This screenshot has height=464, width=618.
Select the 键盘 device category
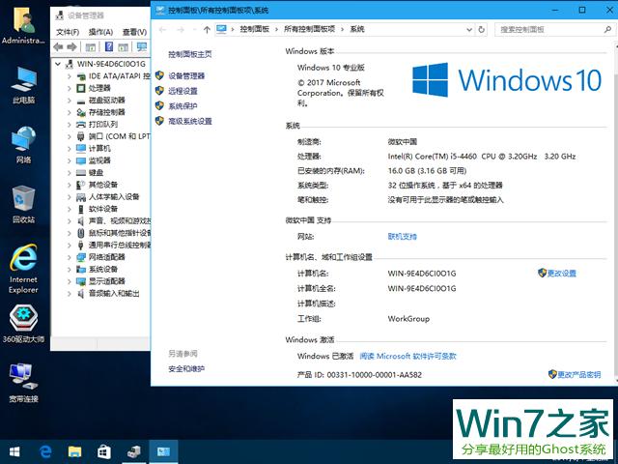tap(96, 172)
